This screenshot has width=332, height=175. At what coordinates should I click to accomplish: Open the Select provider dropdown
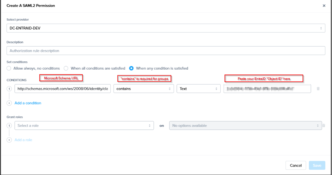166,28
